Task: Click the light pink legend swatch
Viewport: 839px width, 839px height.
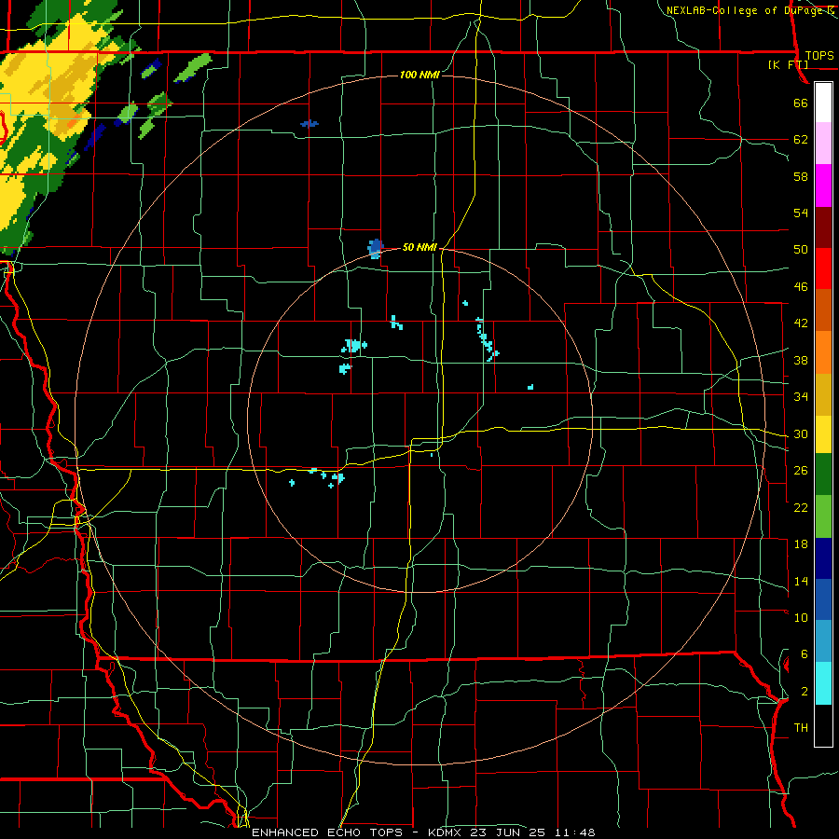Action: click(x=823, y=144)
